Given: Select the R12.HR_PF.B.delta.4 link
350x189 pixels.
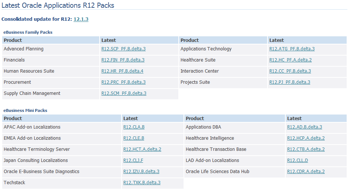Looking at the screenshot, I should [122, 71].
